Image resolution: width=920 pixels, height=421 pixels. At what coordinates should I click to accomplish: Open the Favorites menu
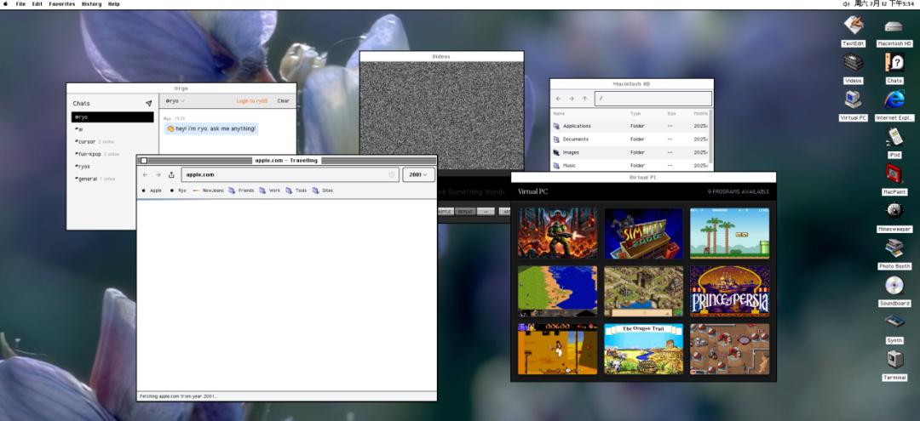click(x=61, y=3)
